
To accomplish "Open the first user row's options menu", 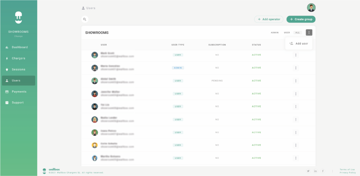I will click(x=296, y=55).
